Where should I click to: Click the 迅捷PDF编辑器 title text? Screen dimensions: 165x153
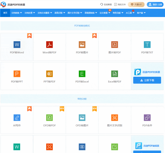(x=151, y=146)
